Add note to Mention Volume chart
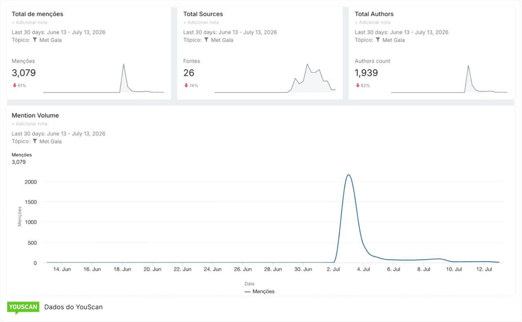Screen dimensions: 522x322 coord(29,124)
